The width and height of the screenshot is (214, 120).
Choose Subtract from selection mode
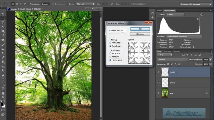[21, 4]
